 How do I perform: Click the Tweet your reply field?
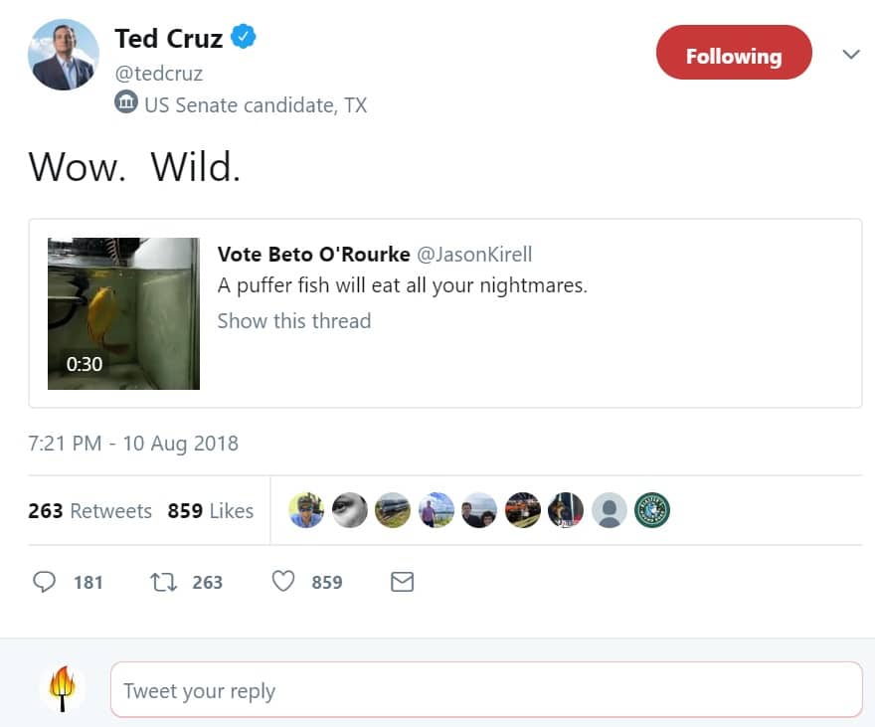(x=486, y=689)
